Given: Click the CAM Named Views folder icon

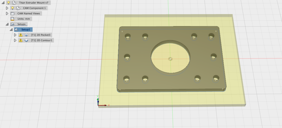Looking at the screenshot, I should pos(12,14).
